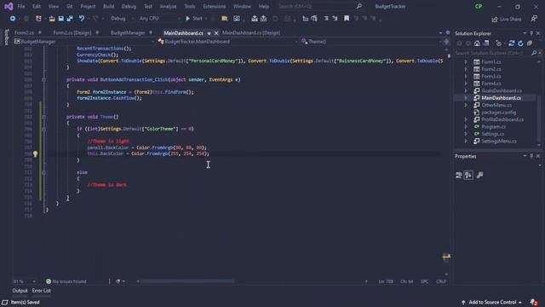Image resolution: width=545 pixels, height=307 pixels.
Task: Open the Add to Source Control dropdown
Action: pyautogui.click(x=492, y=302)
